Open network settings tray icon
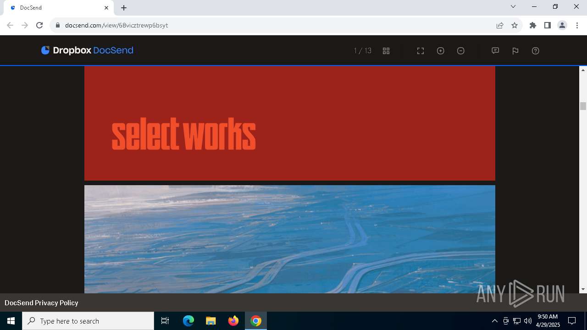This screenshot has width=587, height=330. click(x=517, y=321)
